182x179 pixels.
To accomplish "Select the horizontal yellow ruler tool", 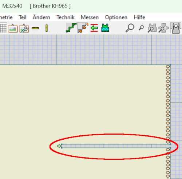I will pos(35,28).
